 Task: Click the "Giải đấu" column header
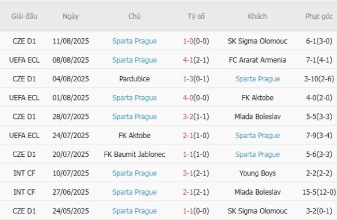(24, 16)
